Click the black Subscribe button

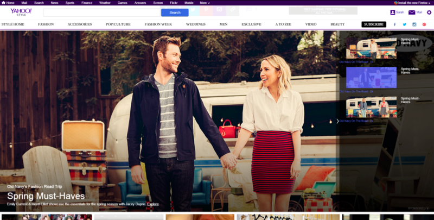tap(374, 24)
